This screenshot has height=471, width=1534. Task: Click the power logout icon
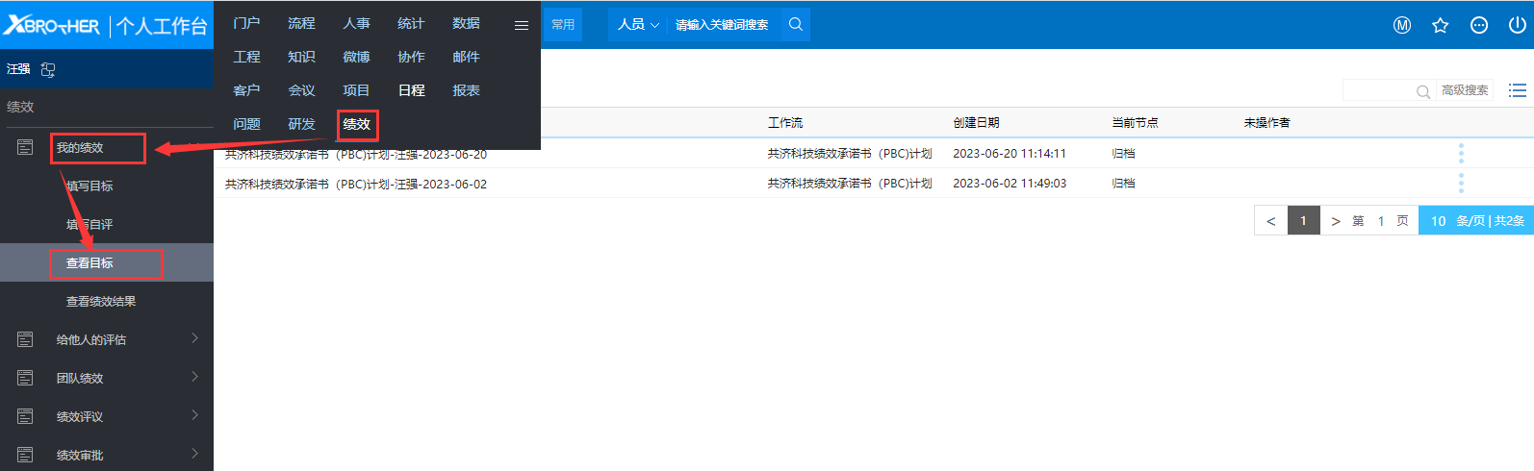tap(1517, 26)
